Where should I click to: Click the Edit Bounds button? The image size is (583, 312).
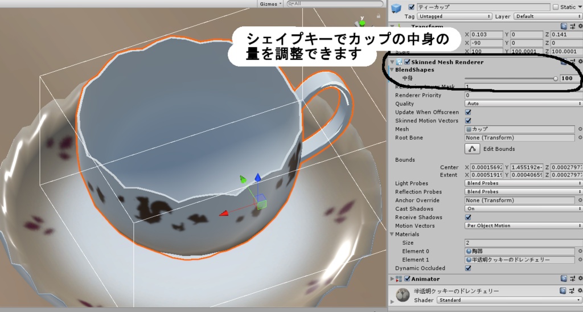[472, 149]
